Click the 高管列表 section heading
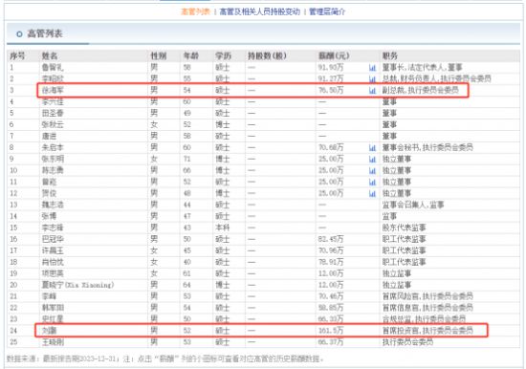Viewport: 526px width, 369px height. pos(45,33)
